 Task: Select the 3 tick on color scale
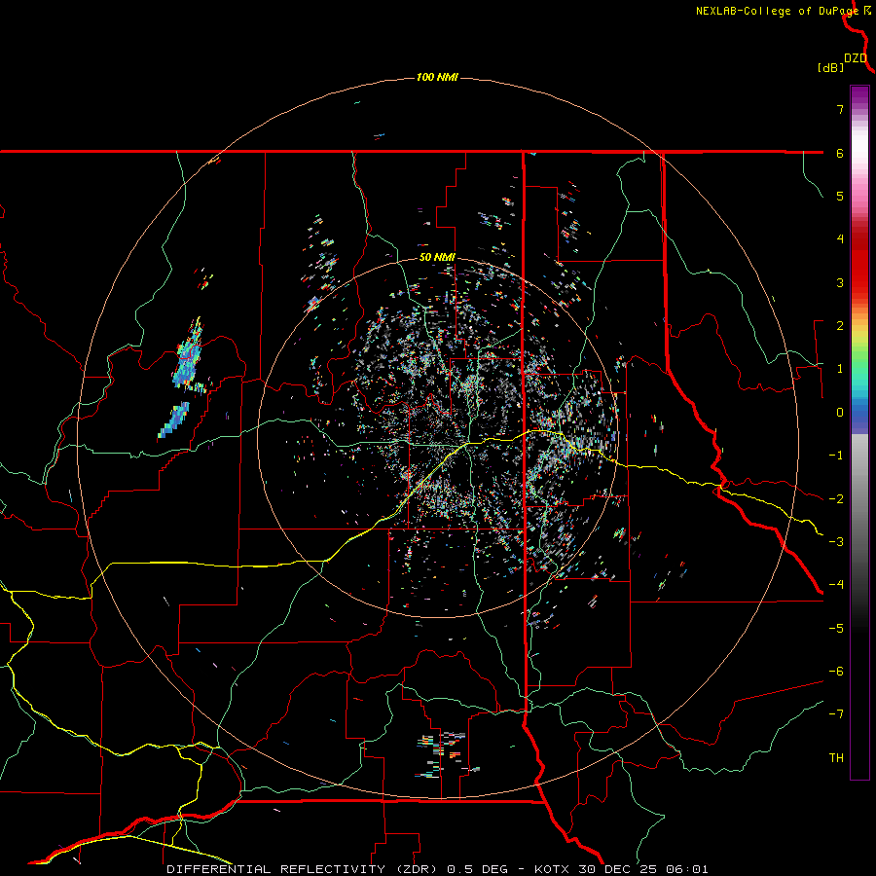click(x=840, y=282)
